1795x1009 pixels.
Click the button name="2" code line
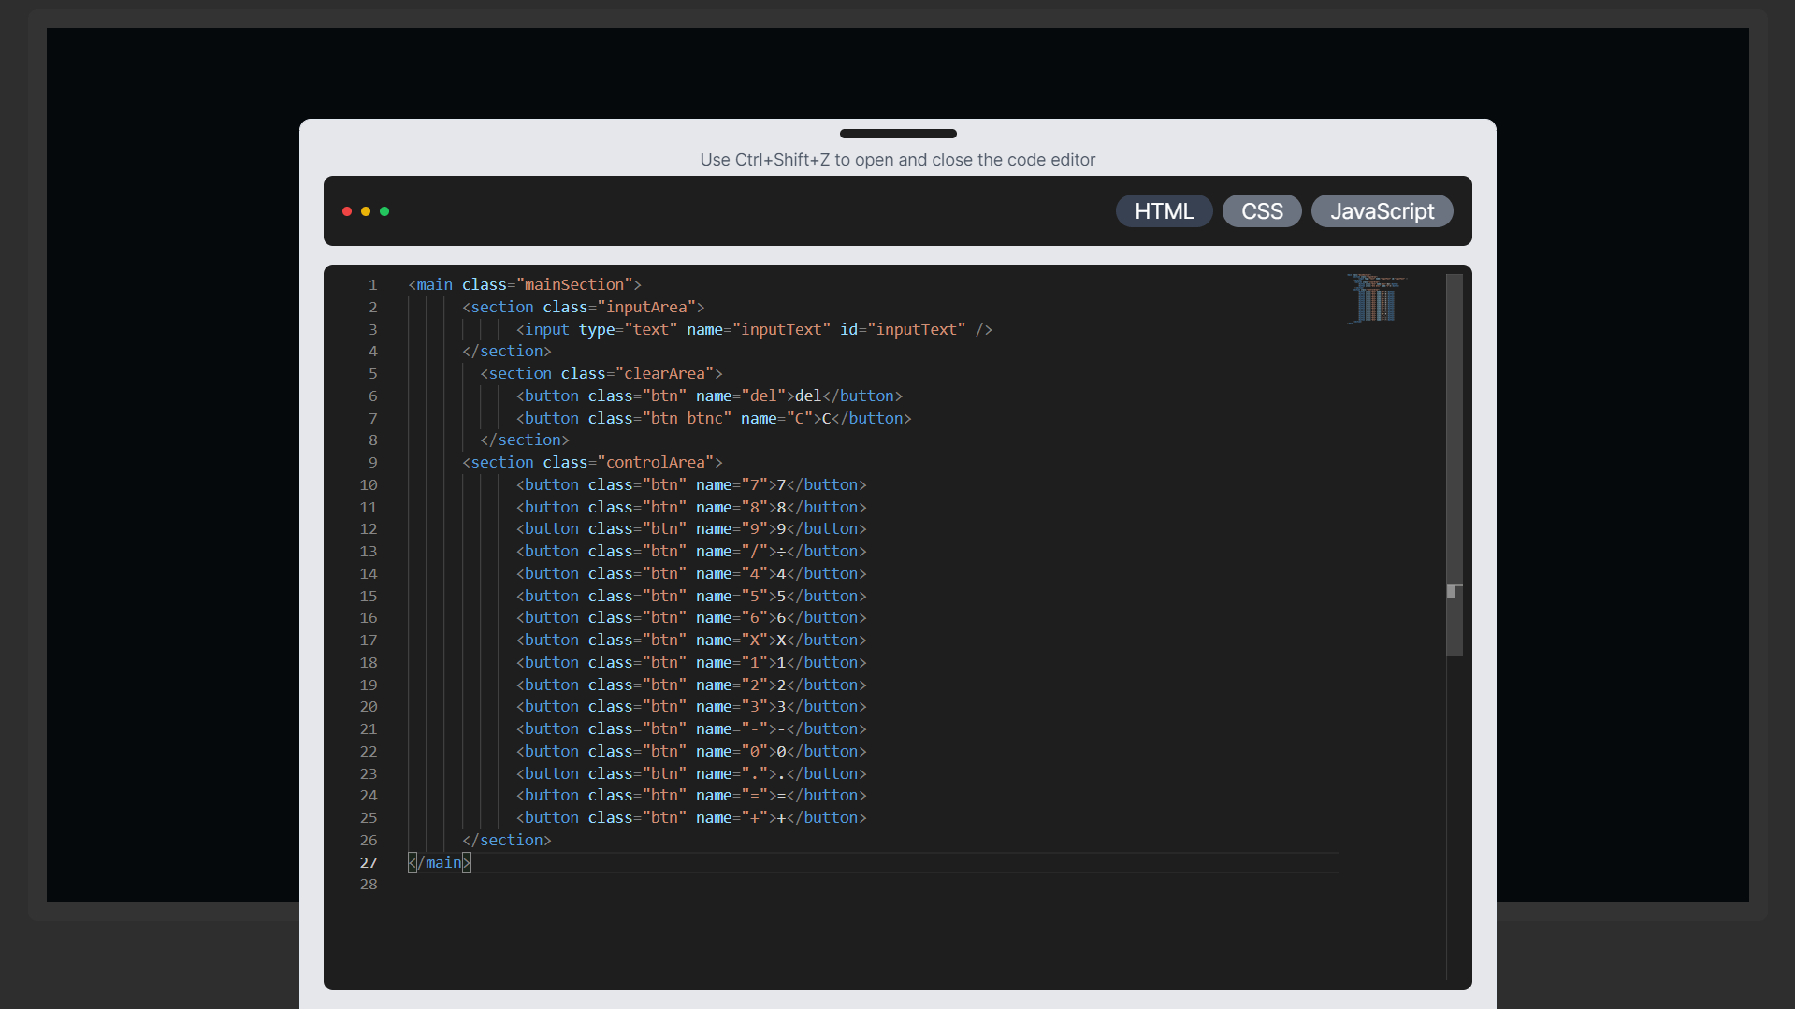click(691, 685)
